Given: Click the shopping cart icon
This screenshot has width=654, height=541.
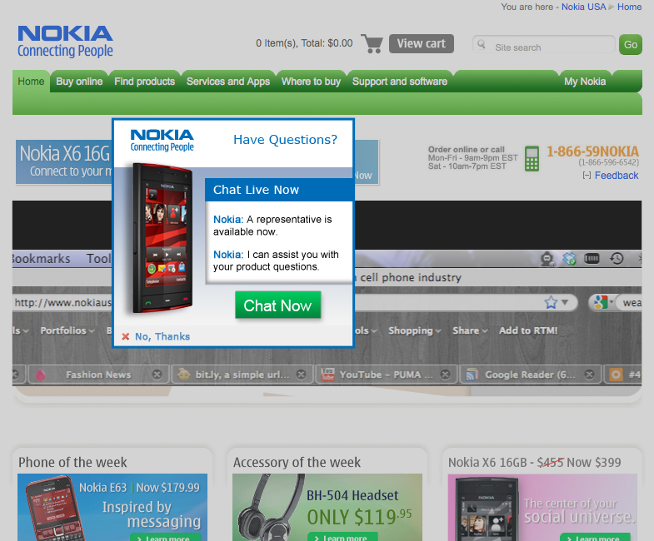Looking at the screenshot, I should 372,43.
